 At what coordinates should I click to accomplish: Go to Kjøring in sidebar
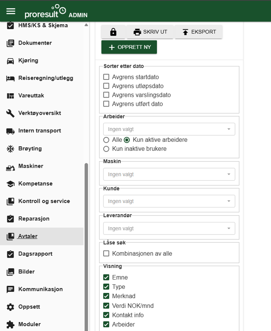coord(42,61)
